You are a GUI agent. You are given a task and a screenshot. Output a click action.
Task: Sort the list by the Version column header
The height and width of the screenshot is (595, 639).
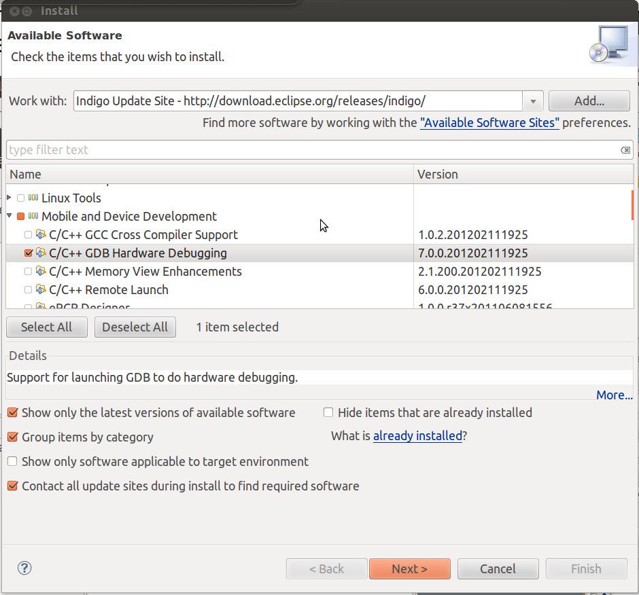coord(523,175)
